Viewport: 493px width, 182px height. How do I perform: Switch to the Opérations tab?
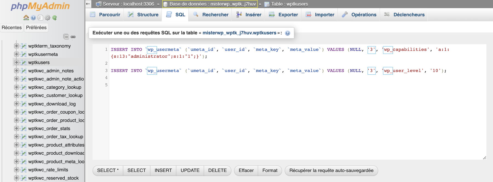359,14
